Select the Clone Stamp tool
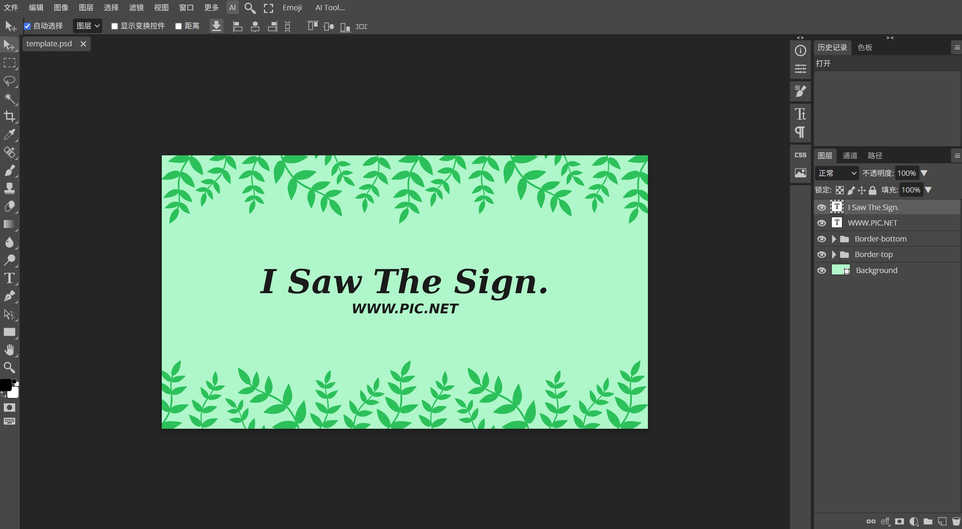Screen dimensions: 962x529 [9, 188]
